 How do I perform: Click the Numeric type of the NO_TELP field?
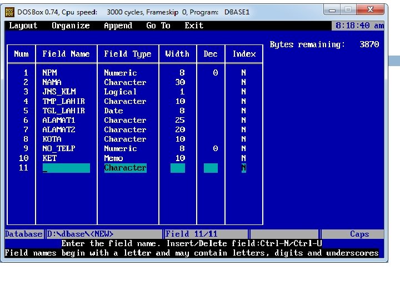pos(121,148)
